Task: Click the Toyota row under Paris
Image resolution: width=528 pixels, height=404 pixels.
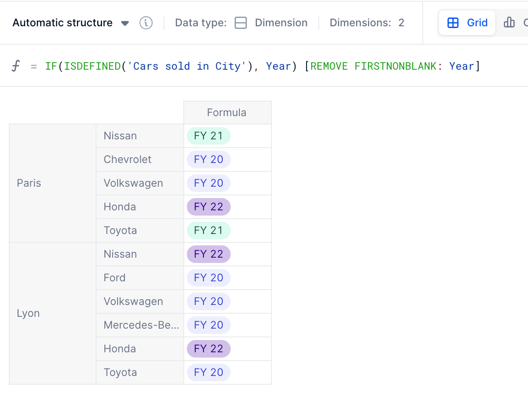Action: [x=140, y=230]
